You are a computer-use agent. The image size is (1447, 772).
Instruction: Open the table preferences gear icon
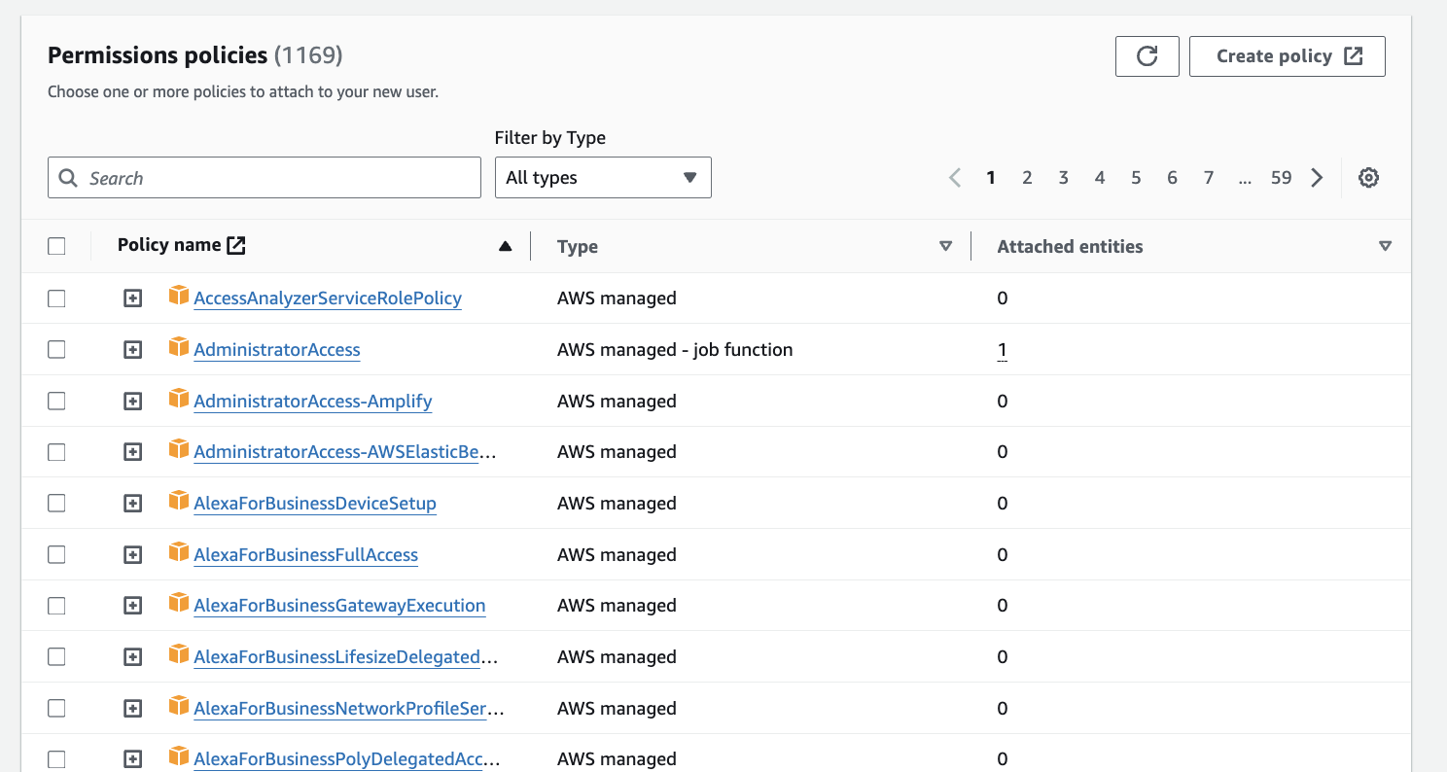click(x=1368, y=178)
